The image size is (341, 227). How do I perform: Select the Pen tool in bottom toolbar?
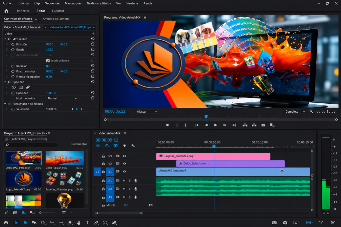point(70,223)
